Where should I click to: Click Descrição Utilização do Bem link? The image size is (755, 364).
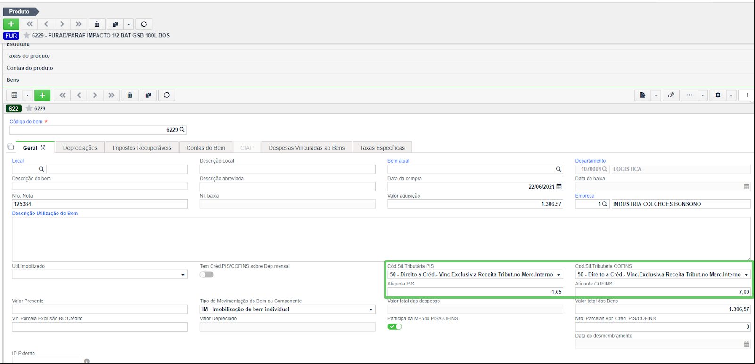point(45,214)
